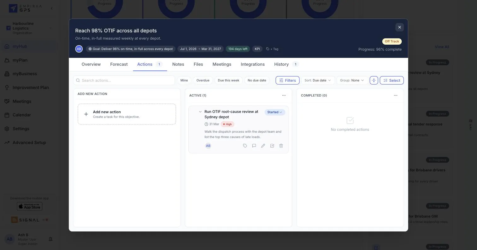Click the Select button
The height and width of the screenshot is (250, 477).
point(392,80)
